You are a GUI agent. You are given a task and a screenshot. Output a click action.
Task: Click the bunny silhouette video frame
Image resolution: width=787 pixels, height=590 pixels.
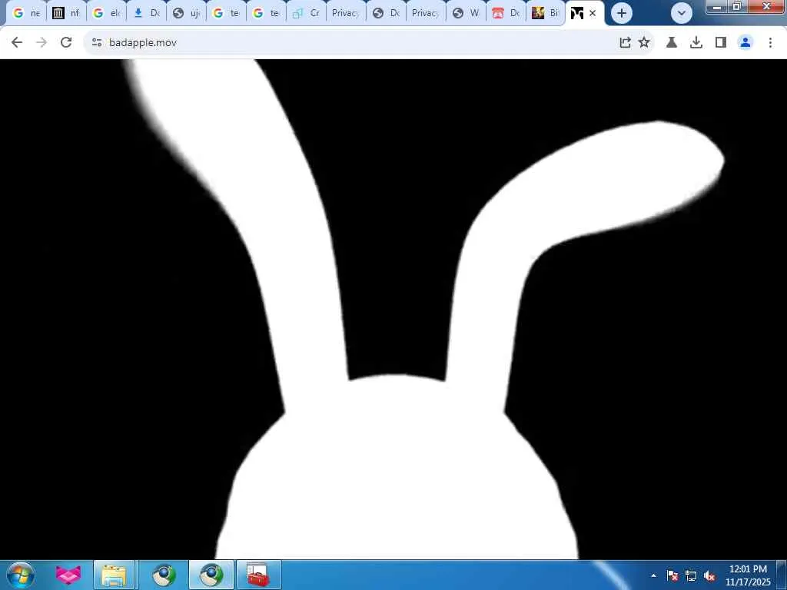tap(393, 309)
